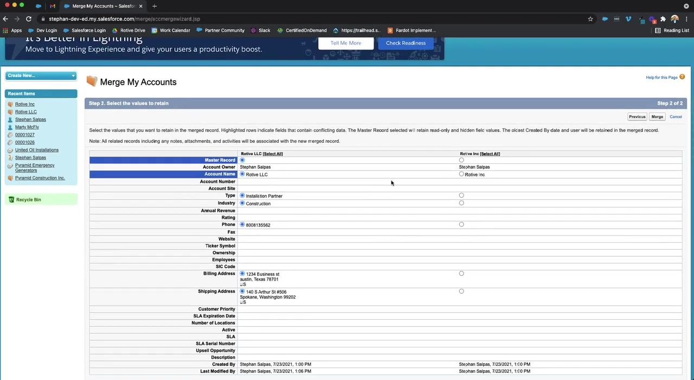The width and height of the screenshot is (694, 380).
Task: Open the Recycle Bin link
Action: tap(28, 200)
